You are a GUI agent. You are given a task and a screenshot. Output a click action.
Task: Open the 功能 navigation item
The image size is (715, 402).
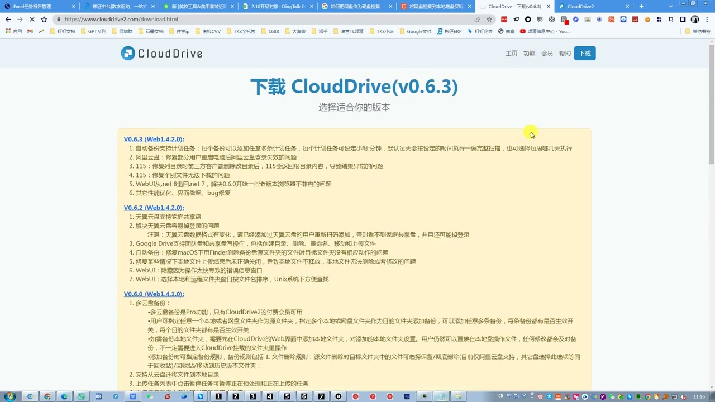click(529, 54)
